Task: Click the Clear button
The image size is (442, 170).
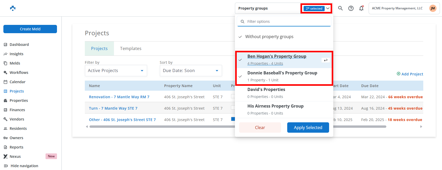Action: [x=260, y=127]
